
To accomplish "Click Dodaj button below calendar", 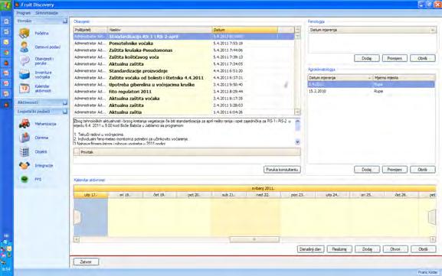I will coord(367,249).
